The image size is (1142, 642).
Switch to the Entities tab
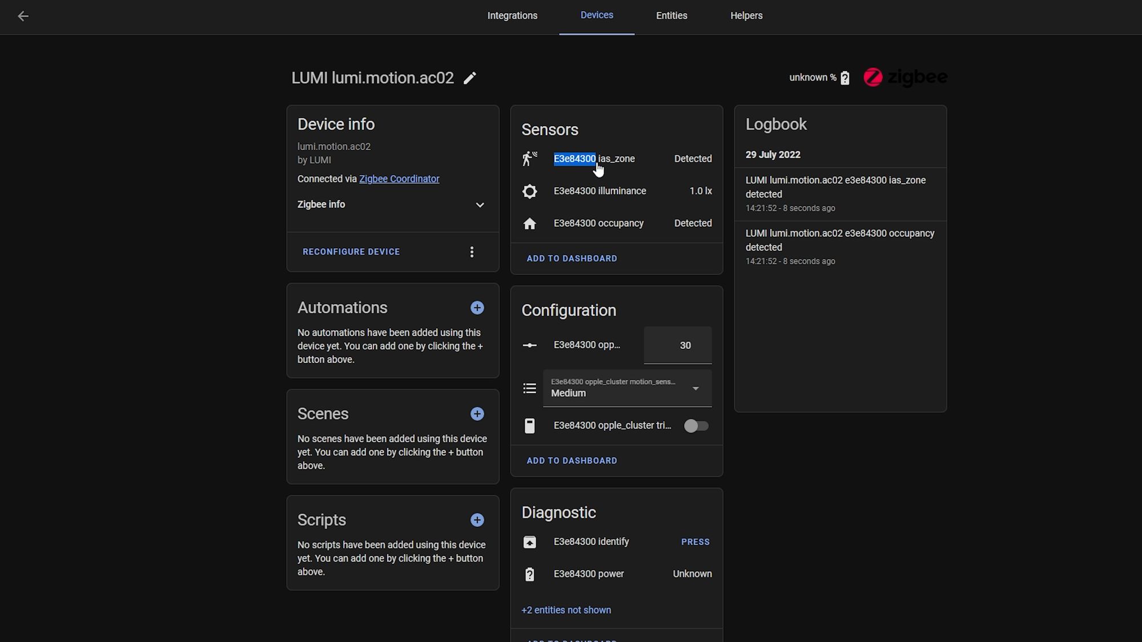tap(671, 15)
